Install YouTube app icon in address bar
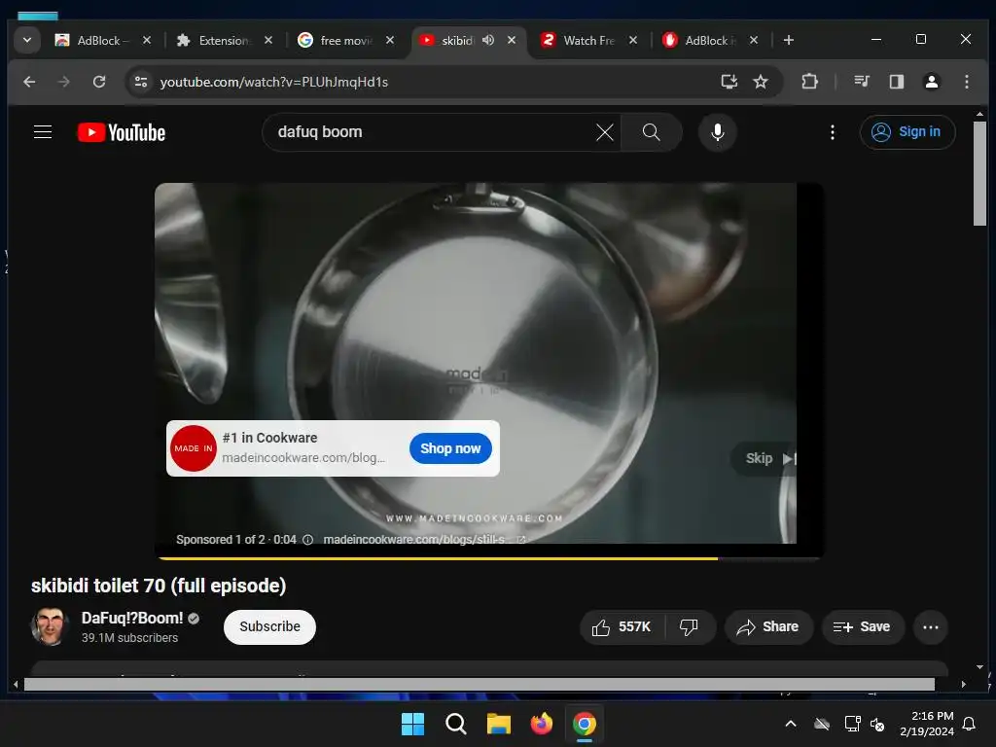The width and height of the screenshot is (996, 747). click(x=729, y=82)
